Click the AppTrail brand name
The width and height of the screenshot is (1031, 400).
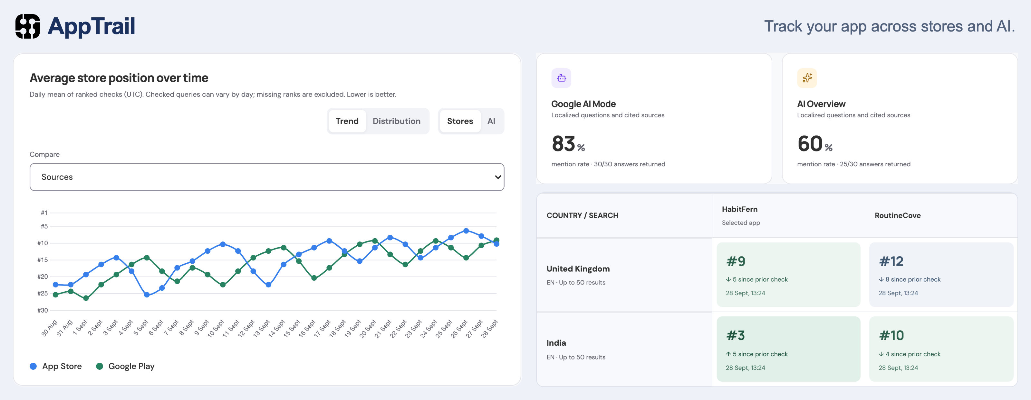coord(91,26)
